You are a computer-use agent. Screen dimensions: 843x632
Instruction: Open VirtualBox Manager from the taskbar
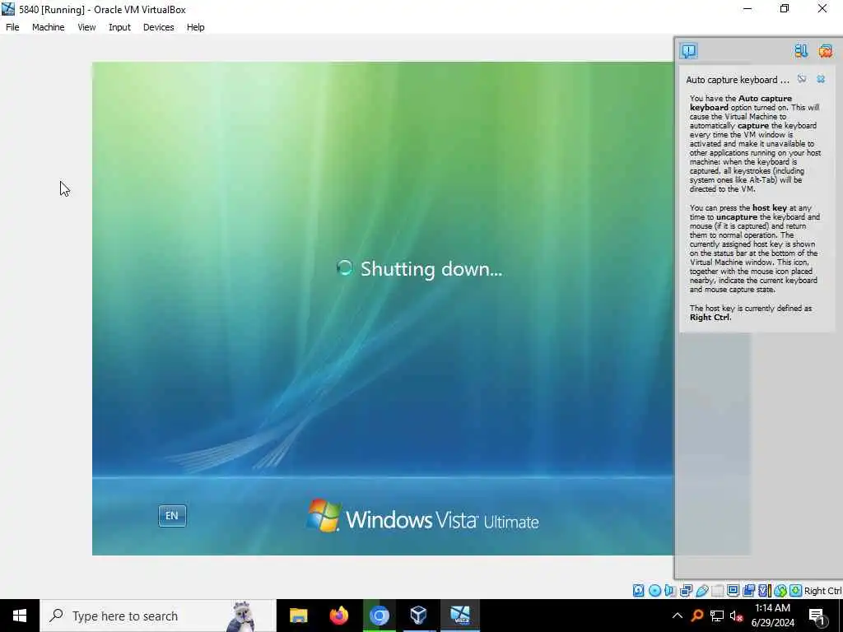click(x=419, y=616)
